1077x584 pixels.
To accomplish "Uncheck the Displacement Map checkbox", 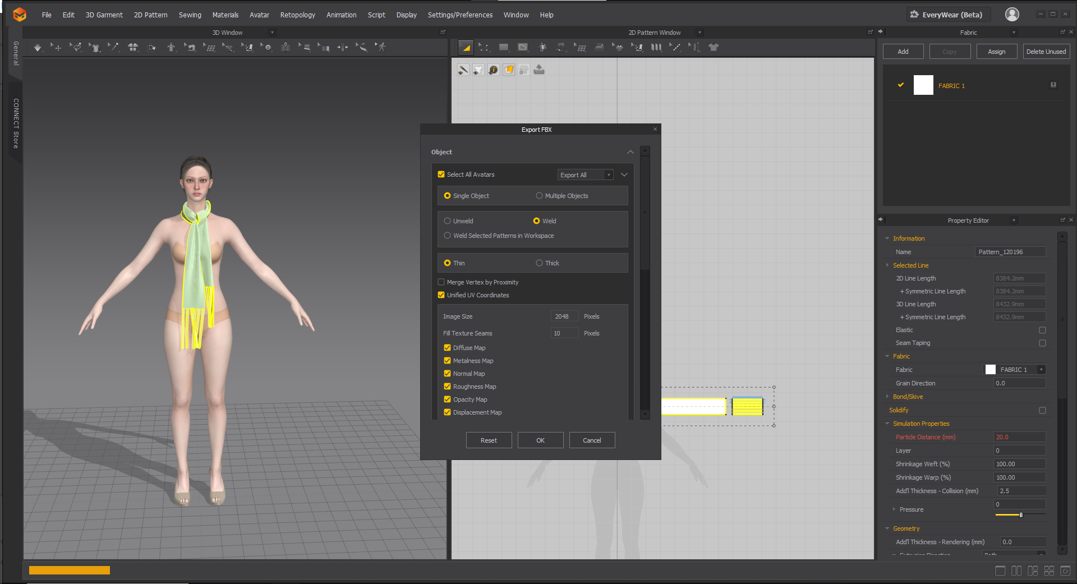I will click(x=447, y=412).
